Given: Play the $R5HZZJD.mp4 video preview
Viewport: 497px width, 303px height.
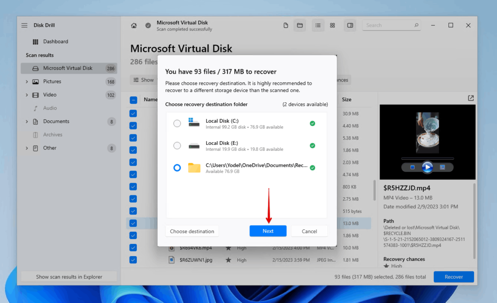Looking at the screenshot, I should pos(427,167).
